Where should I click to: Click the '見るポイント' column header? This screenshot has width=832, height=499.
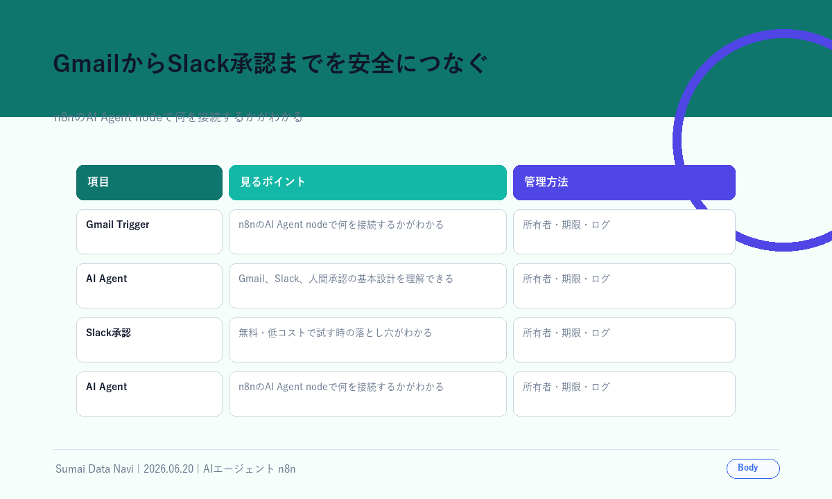tap(367, 182)
